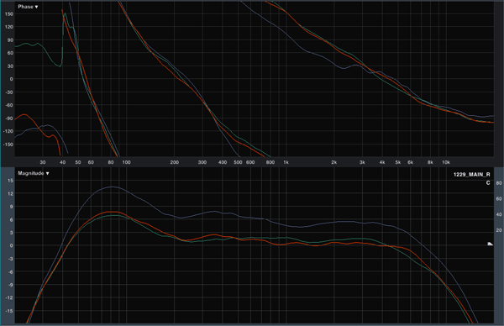Click the 10k frequency axis label
This screenshot has width=504, height=326.
tap(446, 162)
